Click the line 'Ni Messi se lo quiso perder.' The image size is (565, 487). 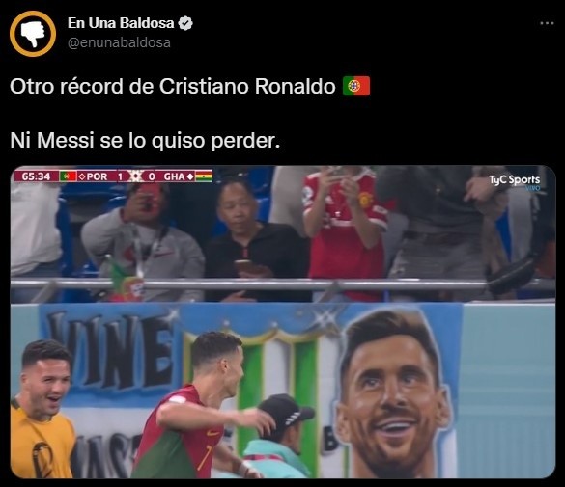pyautogui.click(x=145, y=140)
